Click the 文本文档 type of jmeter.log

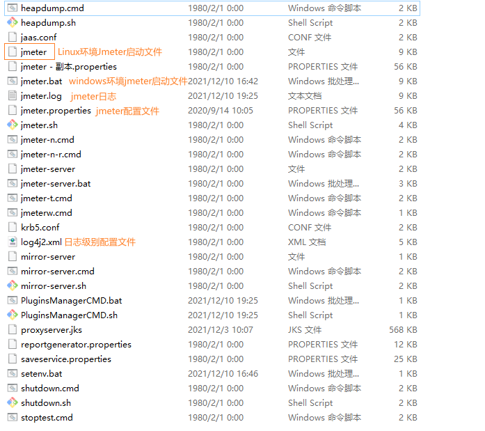[305, 95]
